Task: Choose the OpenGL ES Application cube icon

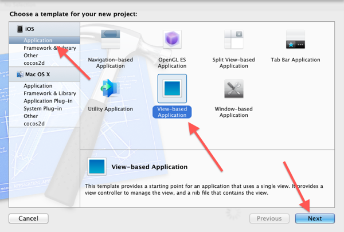Action: (x=172, y=40)
